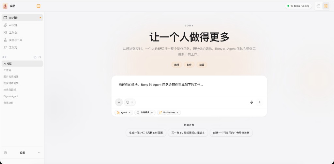Open recent item 欢乐马视频
Image resolution: width=334 pixels, height=164 pixels.
[x=22, y=90]
